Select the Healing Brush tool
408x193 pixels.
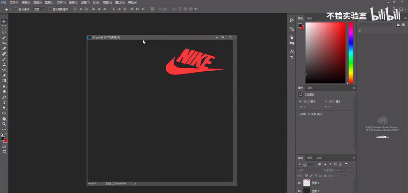click(x=4, y=54)
